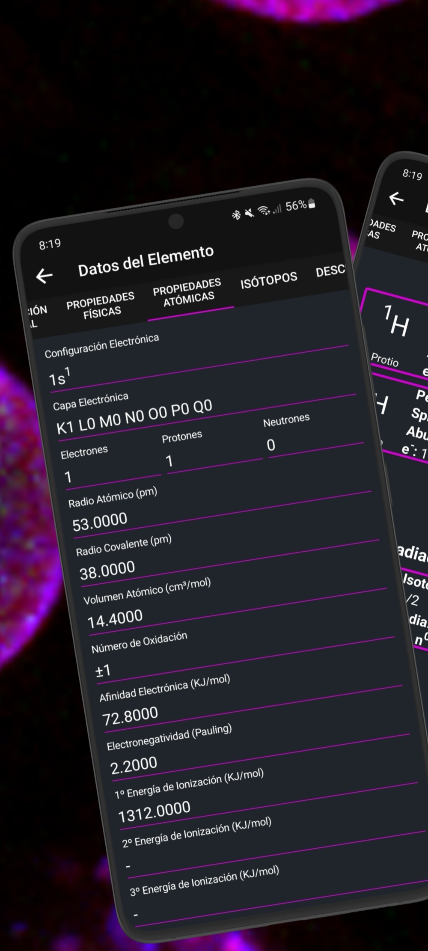
Task: Tap the Afinidad Electrónica (KJ/mol) label
Action: pyautogui.click(x=165, y=688)
